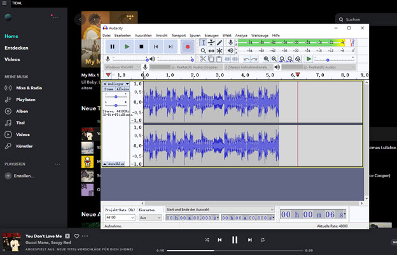
Task: Open the Einrasten Aus dropdown
Action: tap(150, 217)
